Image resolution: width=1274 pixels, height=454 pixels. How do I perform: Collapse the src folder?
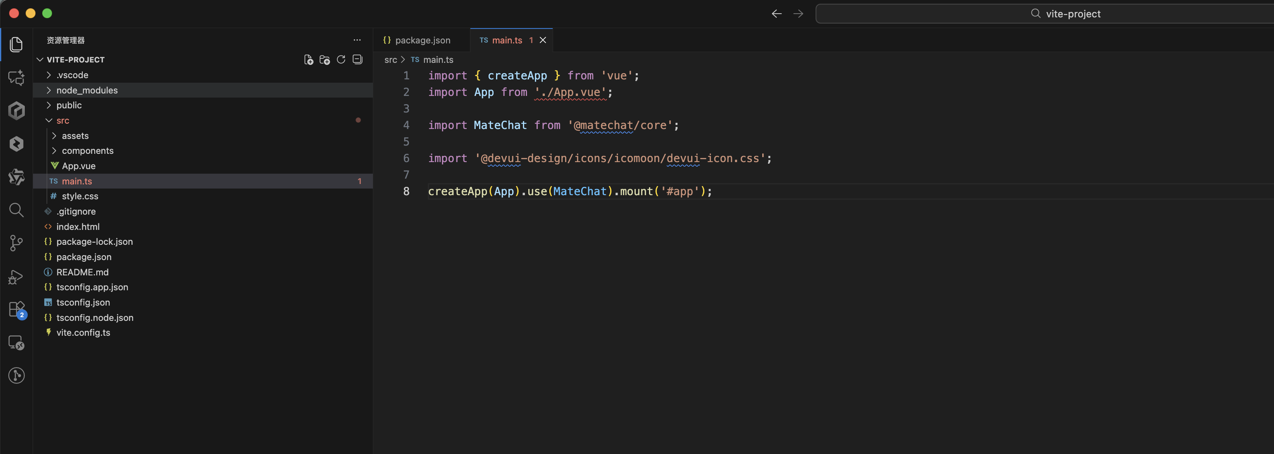62,121
